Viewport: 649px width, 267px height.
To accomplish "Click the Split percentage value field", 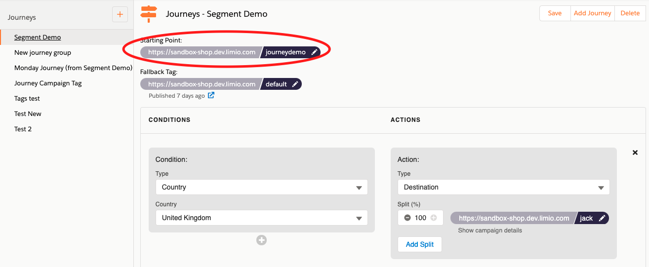I will (x=420, y=218).
